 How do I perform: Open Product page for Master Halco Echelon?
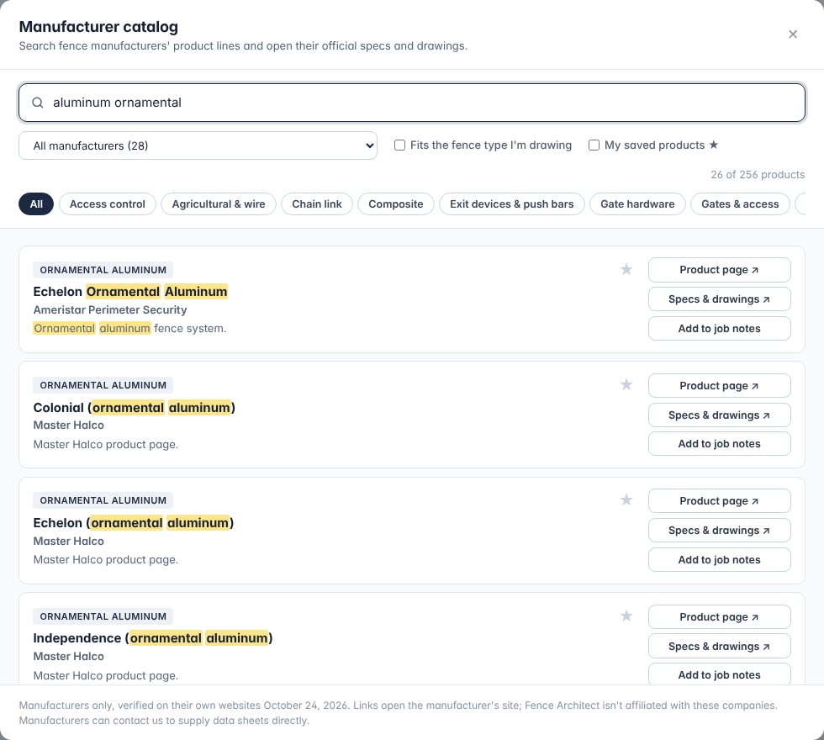(720, 501)
